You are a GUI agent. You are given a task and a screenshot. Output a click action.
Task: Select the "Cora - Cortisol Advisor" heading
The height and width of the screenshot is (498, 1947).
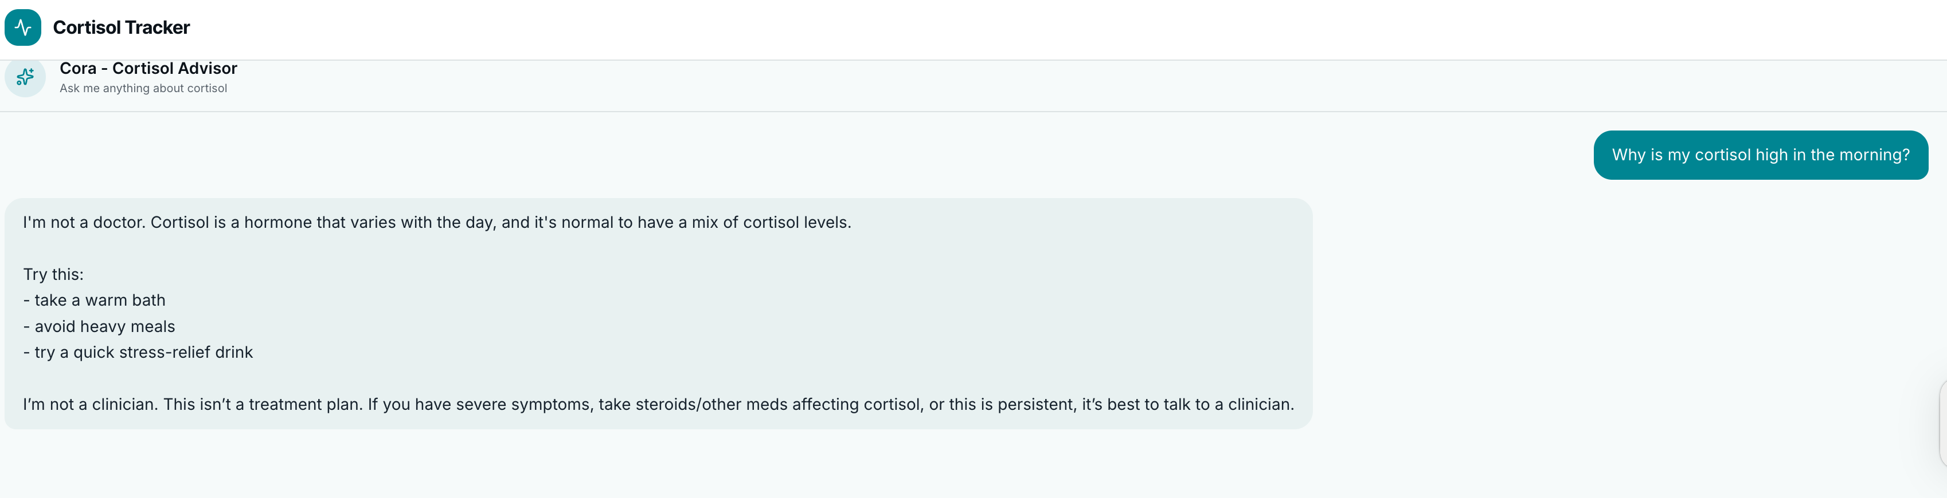(x=148, y=69)
